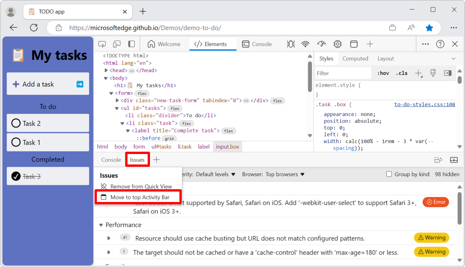This screenshot has width=465, height=267.
Task: Click the browser favorites star icon
Action: (429, 27)
